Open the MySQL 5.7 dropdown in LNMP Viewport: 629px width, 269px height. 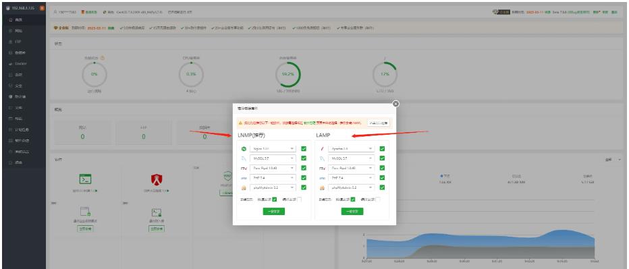click(x=273, y=158)
